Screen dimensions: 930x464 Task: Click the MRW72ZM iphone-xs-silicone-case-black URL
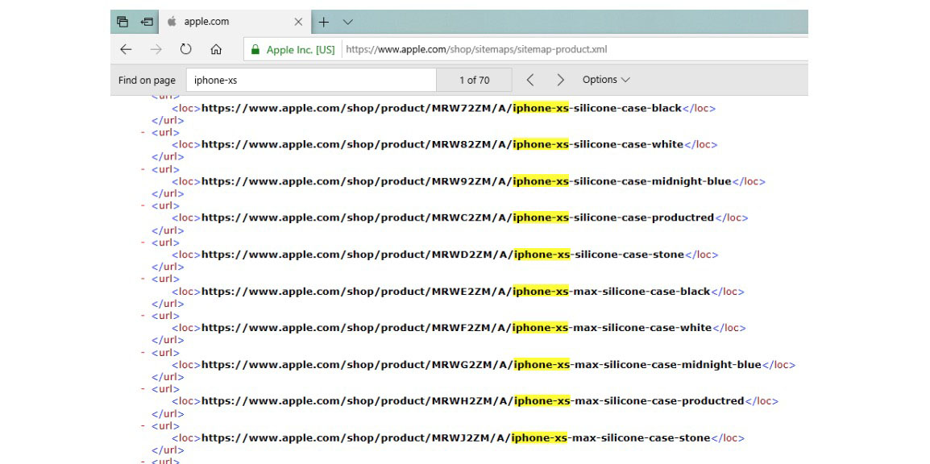442,109
